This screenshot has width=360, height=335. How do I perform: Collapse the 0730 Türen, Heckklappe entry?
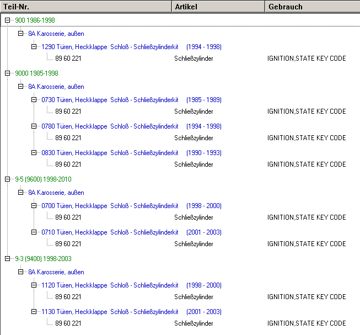point(34,100)
